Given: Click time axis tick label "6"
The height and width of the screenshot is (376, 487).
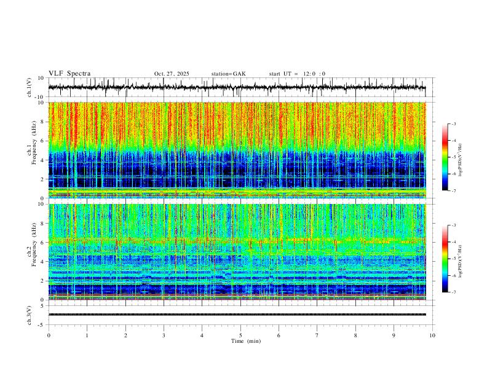Looking at the screenshot, I should pos(279,335).
